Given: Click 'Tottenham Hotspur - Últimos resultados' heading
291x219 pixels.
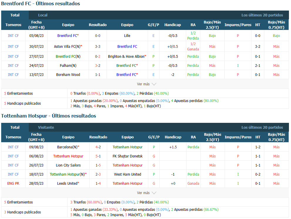Looking at the screenshot, I should pos(49,116).
